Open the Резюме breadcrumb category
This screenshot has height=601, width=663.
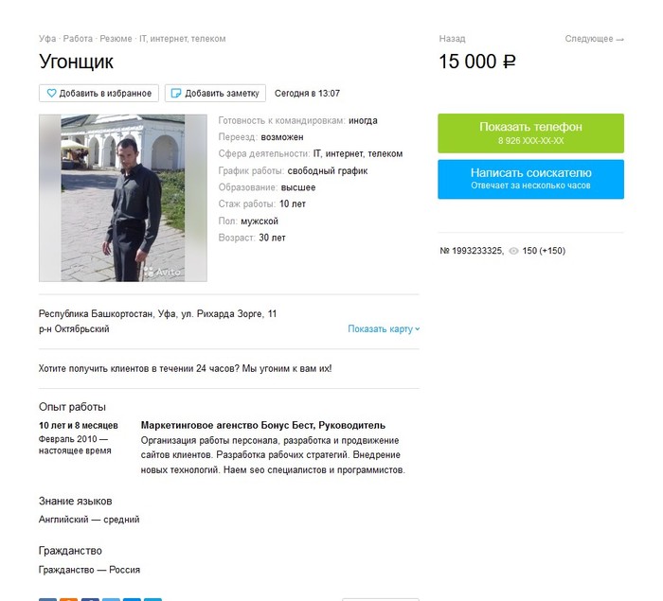click(116, 39)
